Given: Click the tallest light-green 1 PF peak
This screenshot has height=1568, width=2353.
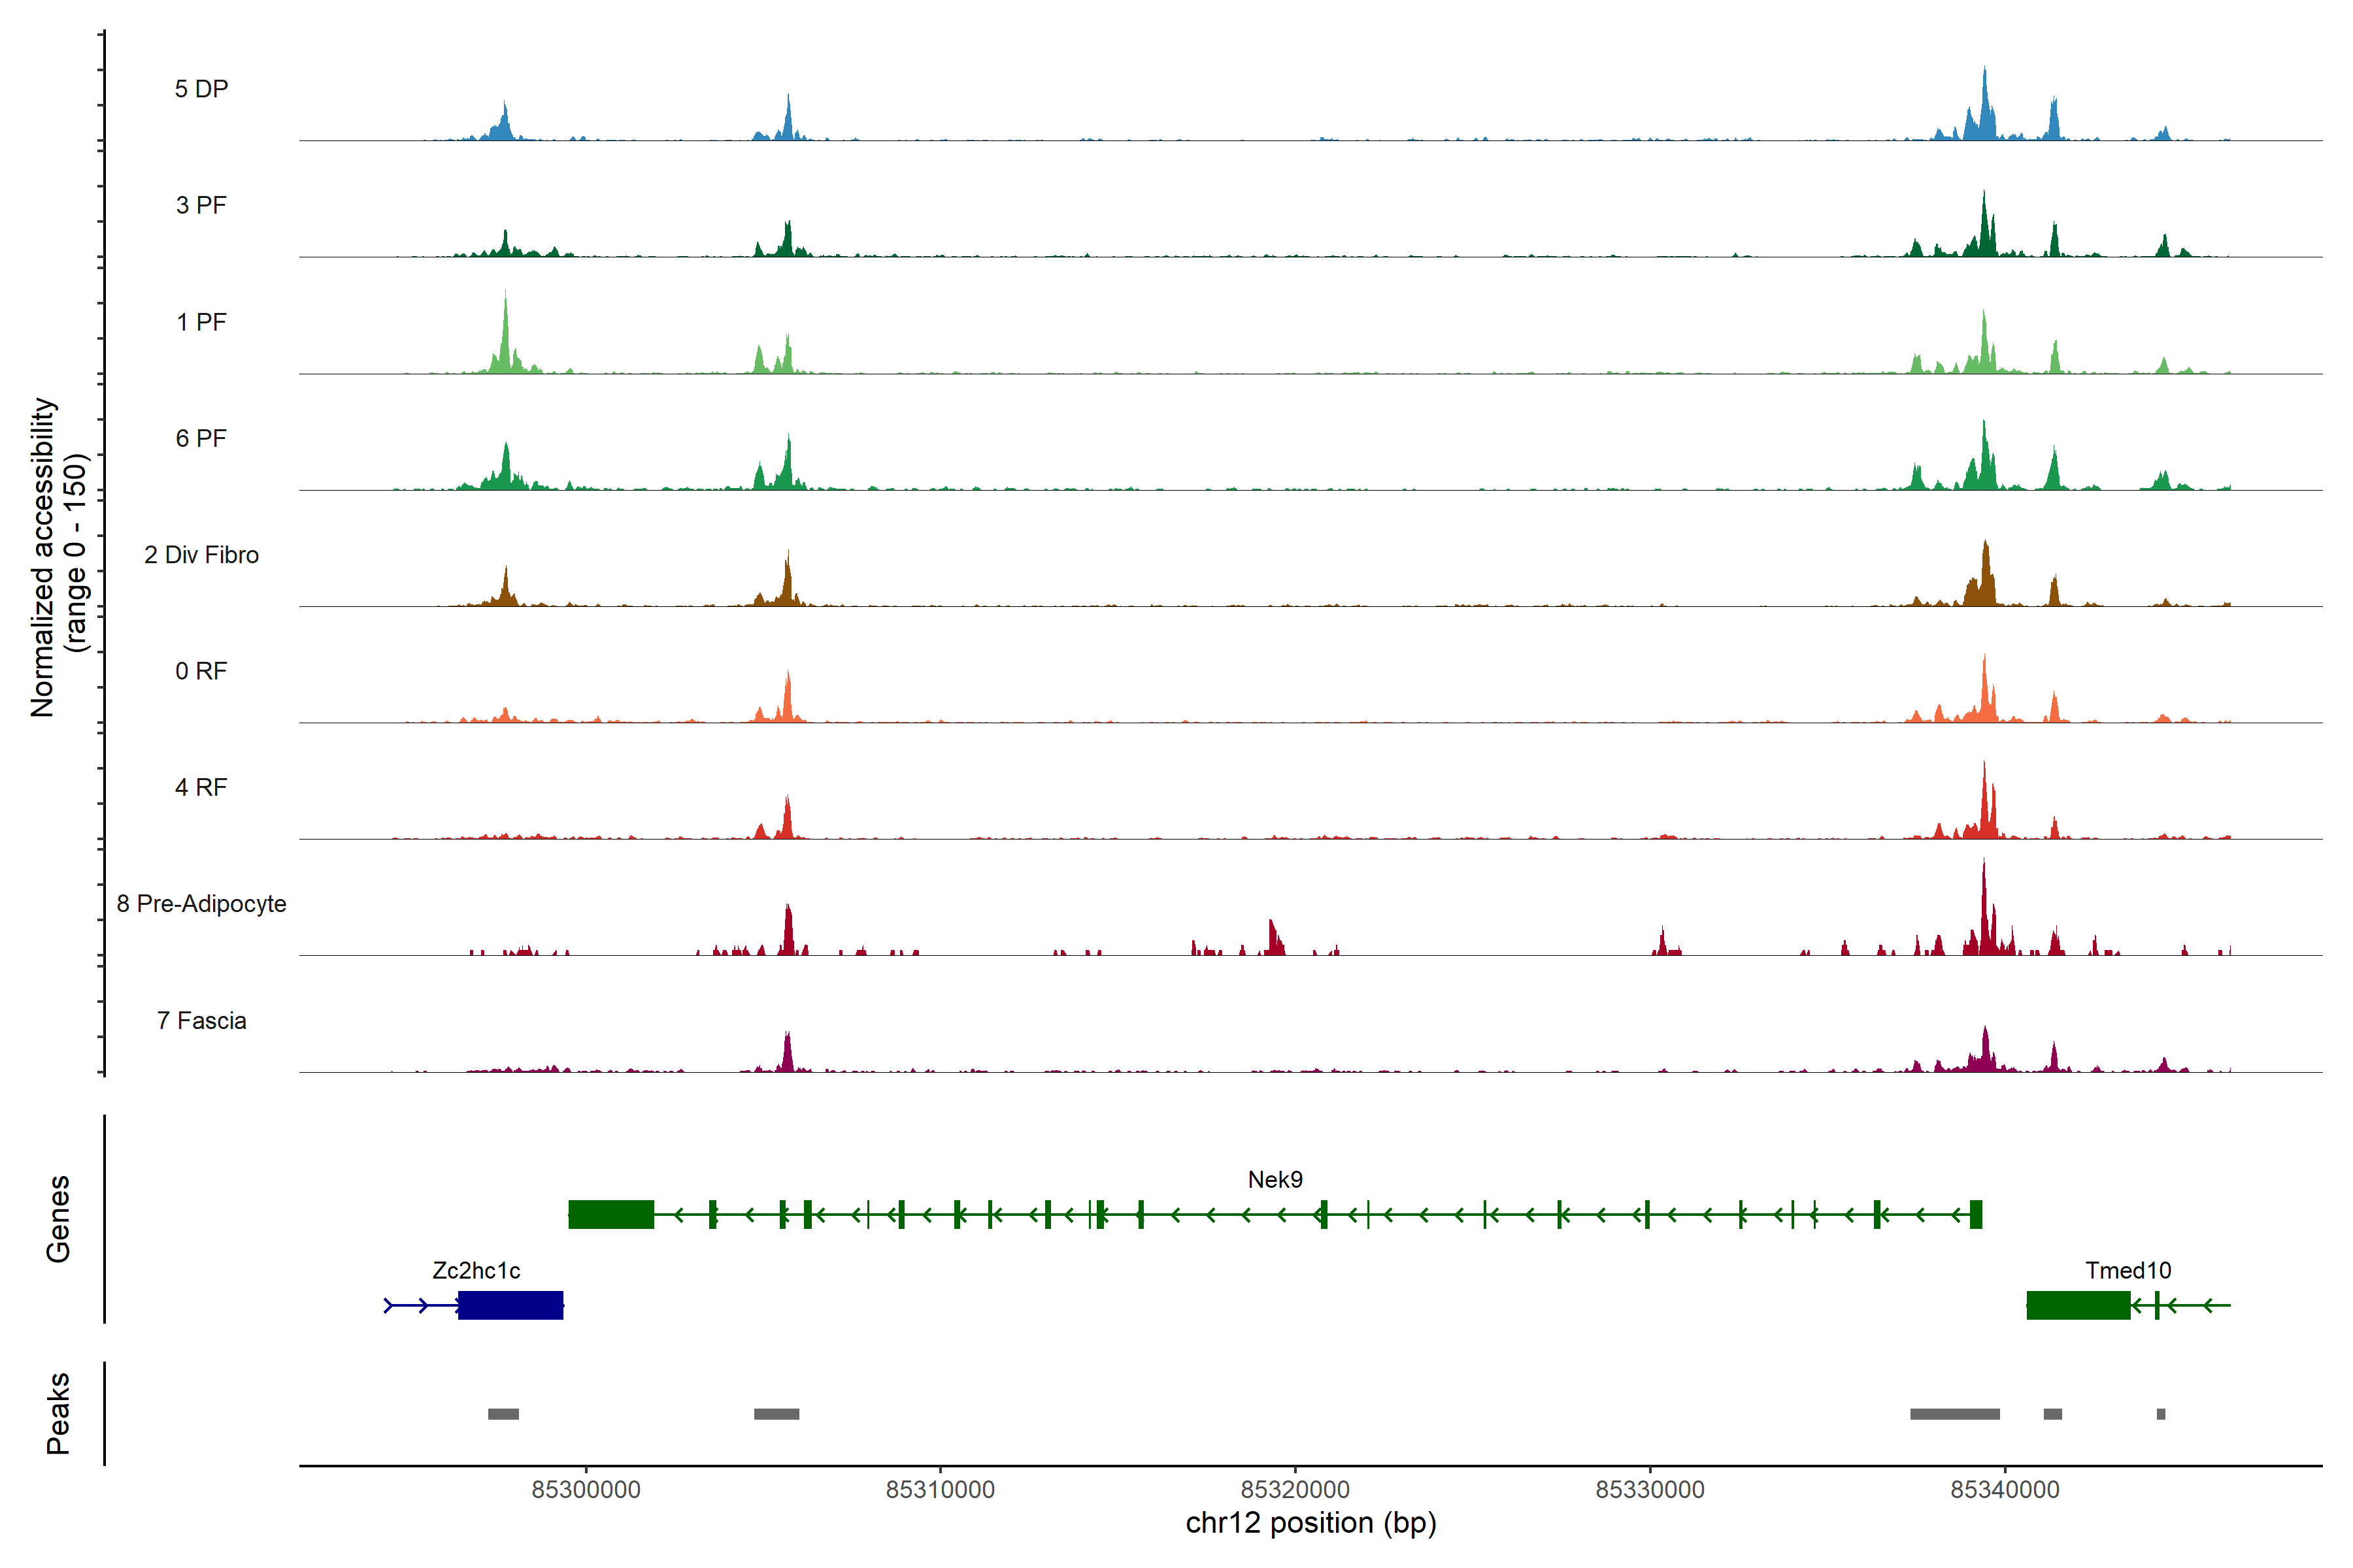Looking at the screenshot, I should coord(505,335).
